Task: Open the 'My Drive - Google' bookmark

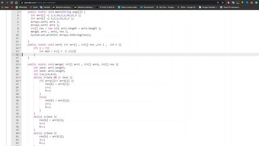Action: pyautogui.click(x=166, y=7)
